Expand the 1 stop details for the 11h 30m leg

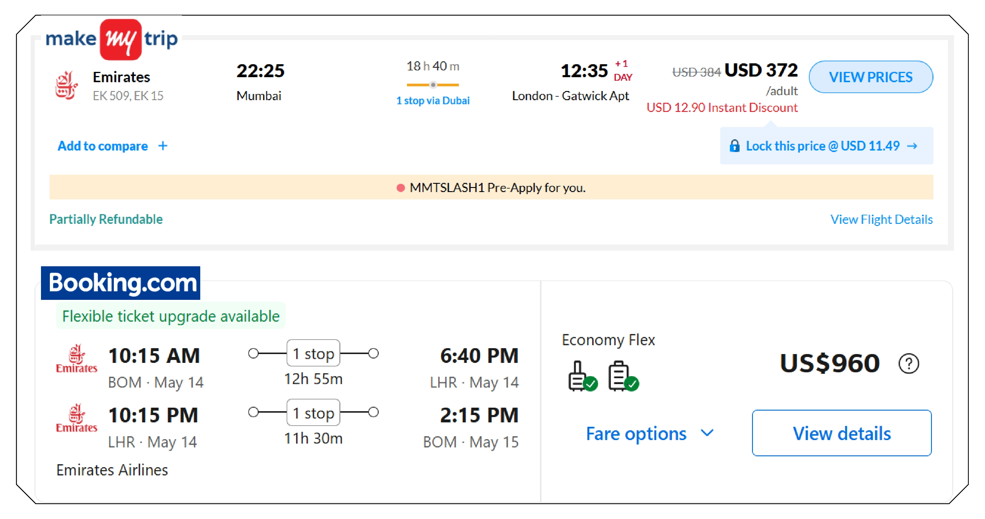[x=313, y=412]
